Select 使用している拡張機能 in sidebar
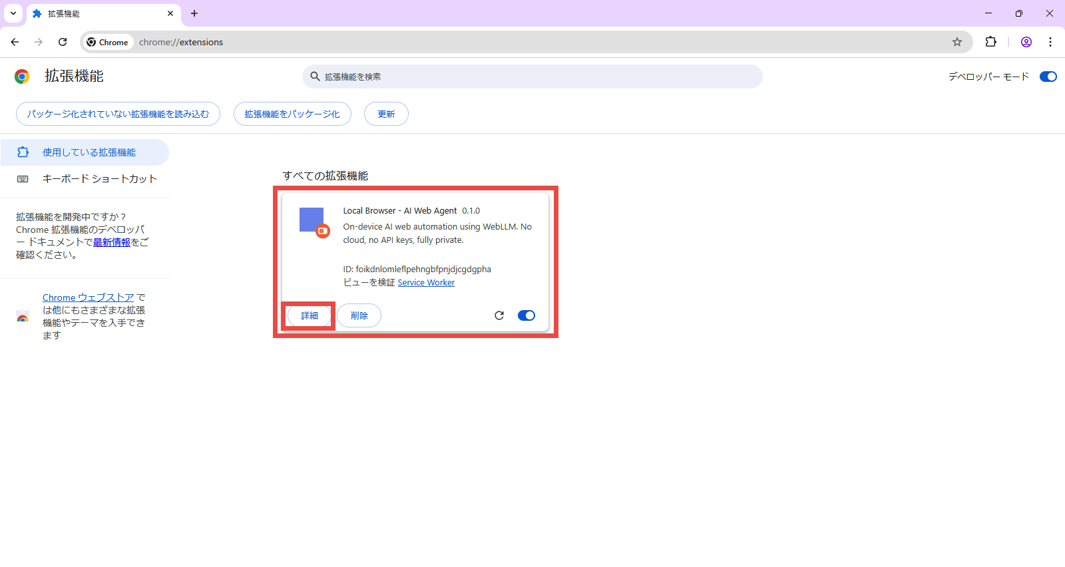Screen dimensions: 1065x567 click(89, 152)
